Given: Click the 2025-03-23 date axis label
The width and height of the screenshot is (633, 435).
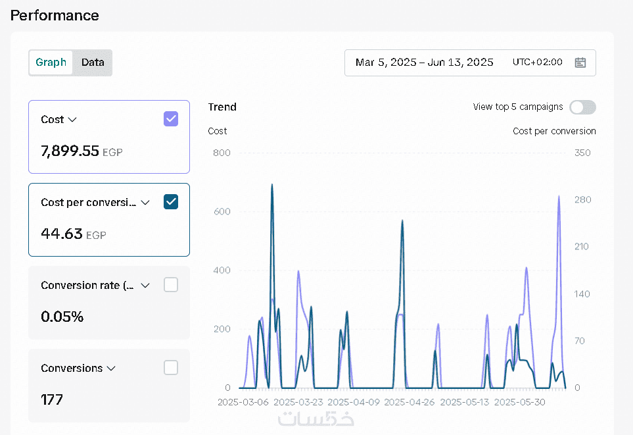Looking at the screenshot, I should pyautogui.click(x=298, y=401).
